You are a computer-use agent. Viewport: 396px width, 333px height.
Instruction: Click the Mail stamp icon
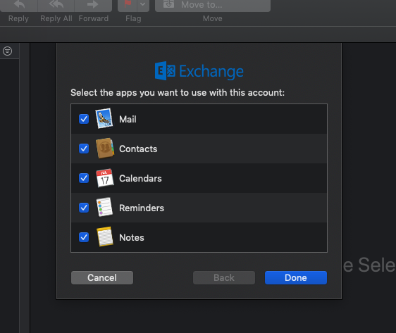[104, 118]
